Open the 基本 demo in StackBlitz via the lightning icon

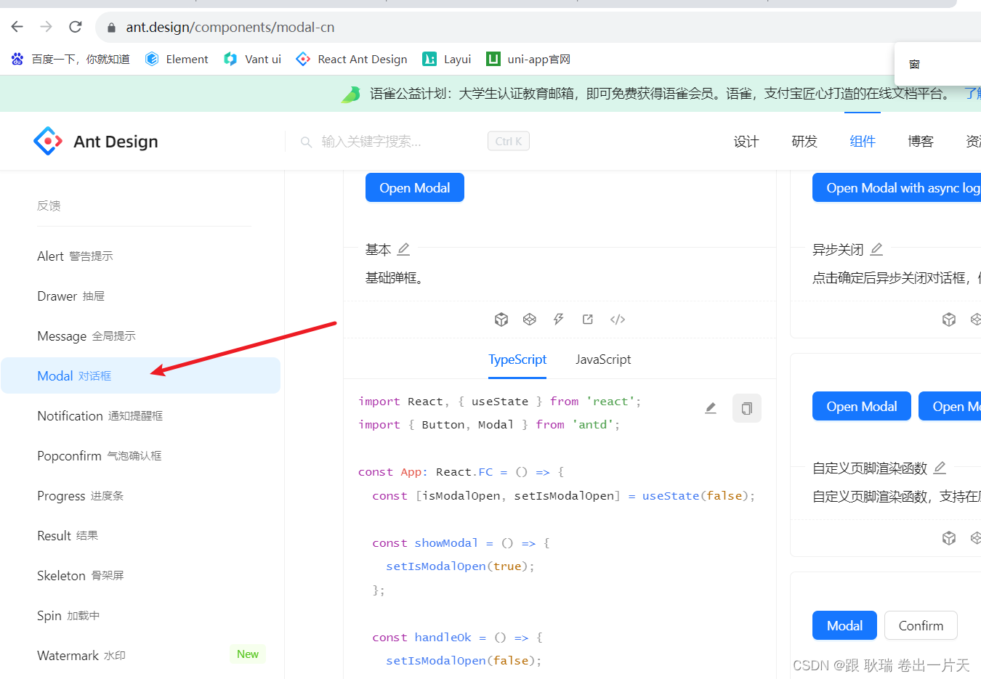click(558, 320)
